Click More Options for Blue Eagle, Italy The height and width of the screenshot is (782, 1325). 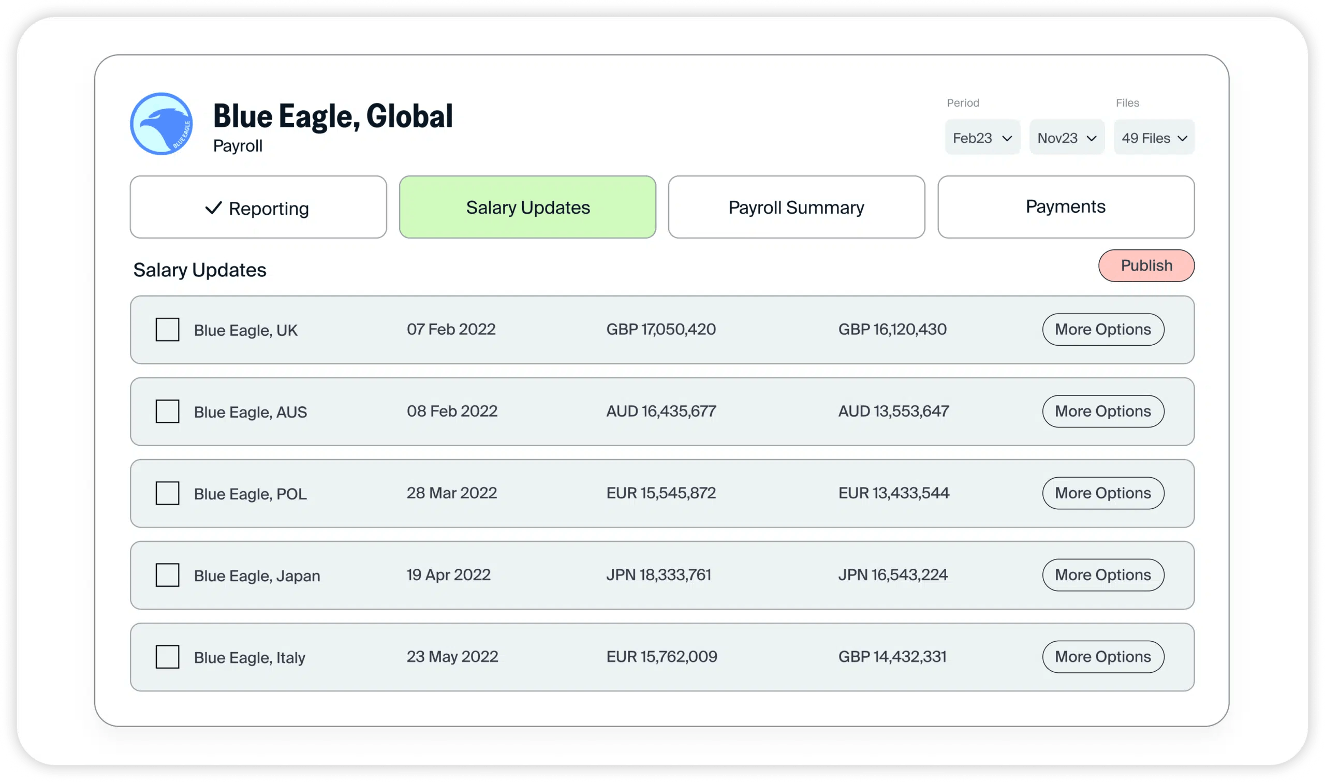point(1102,657)
